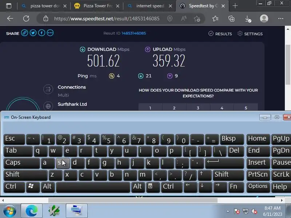The height and width of the screenshot is (218, 291).
Task: Toggle the left Shift key on keyboard
Action: [x=25, y=175]
